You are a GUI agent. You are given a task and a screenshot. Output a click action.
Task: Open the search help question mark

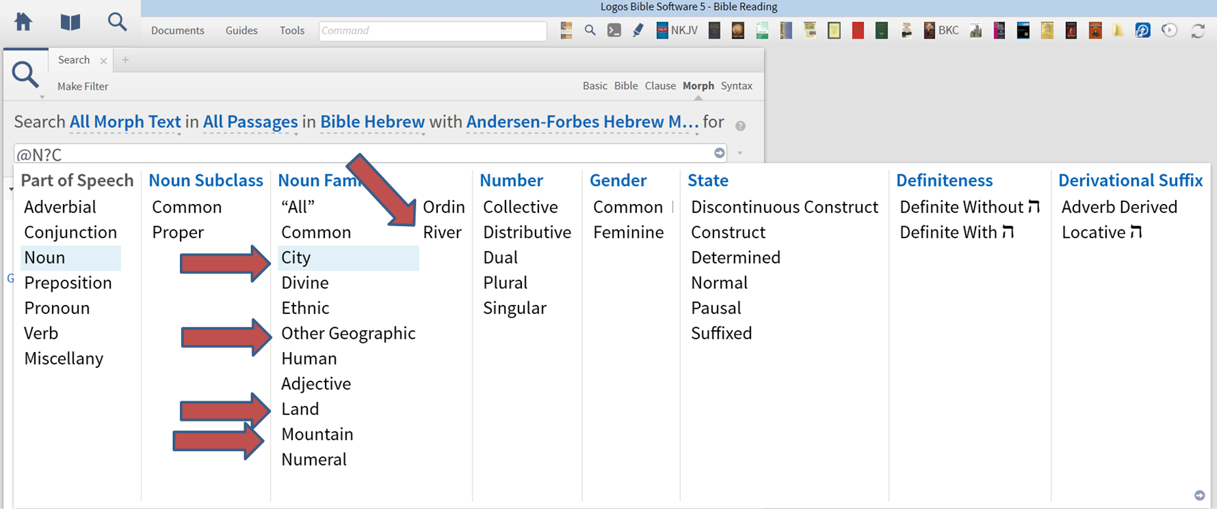coord(740,126)
